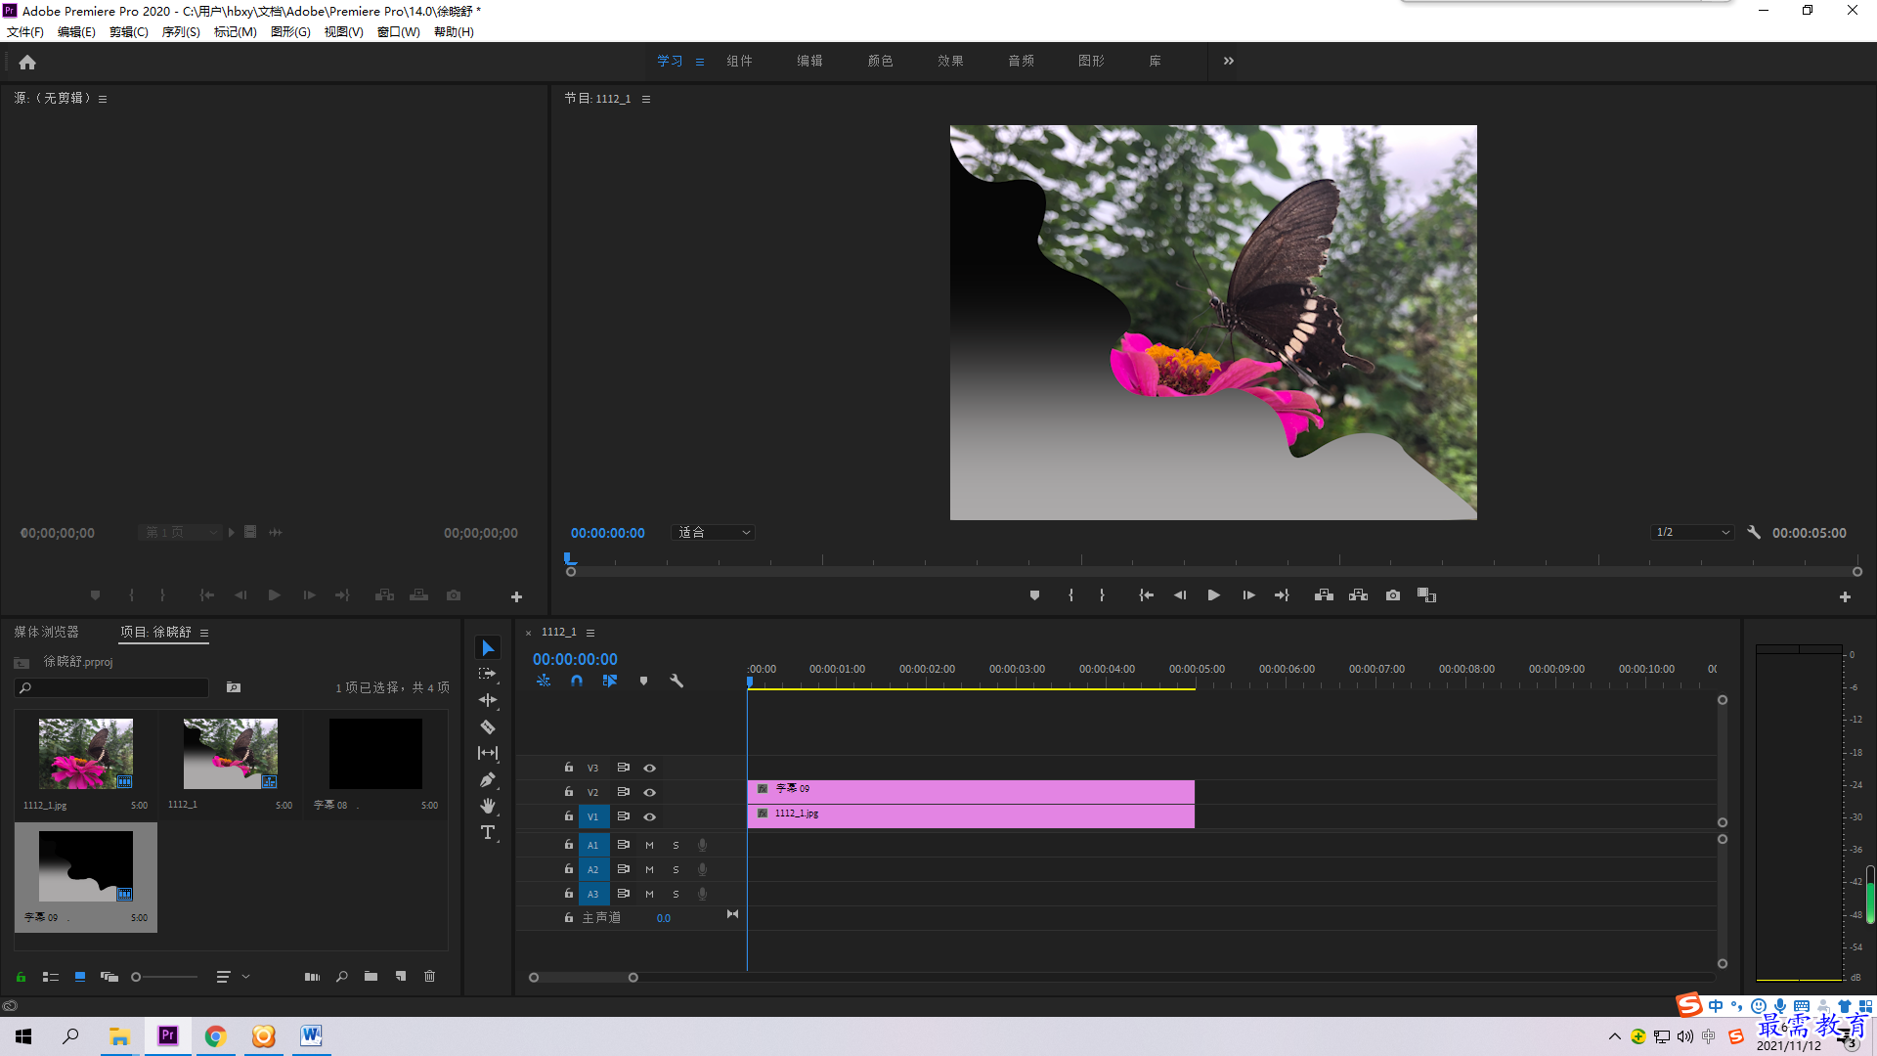Select the 1112_1.jpg thumbnail in project
1877x1056 pixels.
point(86,754)
